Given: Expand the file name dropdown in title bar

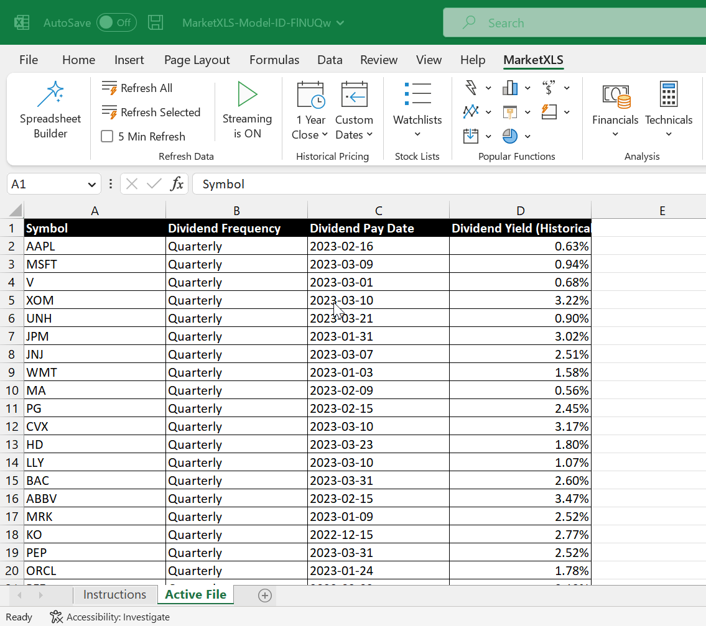Looking at the screenshot, I should coord(340,23).
